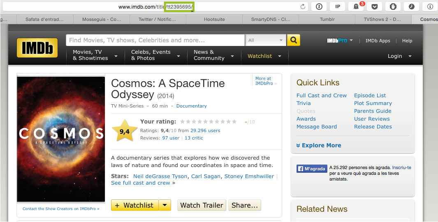Viewport: 438px width, 222px height.
Task: Click the IP extension toolbar button
Action: (x=338, y=7)
